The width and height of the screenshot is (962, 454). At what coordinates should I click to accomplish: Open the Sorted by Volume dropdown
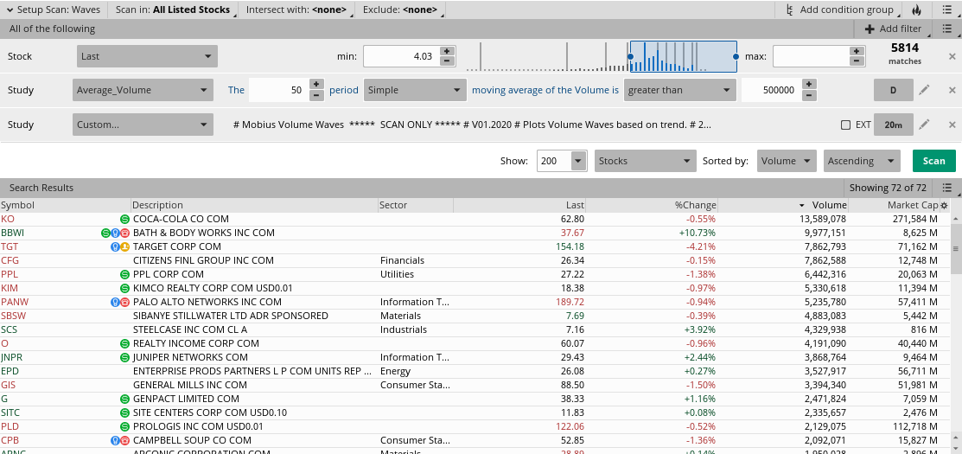tap(787, 161)
